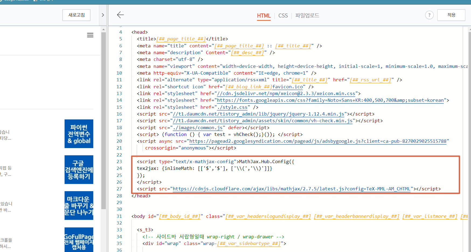Image resolution: width=471 pixels, height=252 pixels.
Task: Click the closing }); on line 25
Action: pyautogui.click(x=141, y=175)
